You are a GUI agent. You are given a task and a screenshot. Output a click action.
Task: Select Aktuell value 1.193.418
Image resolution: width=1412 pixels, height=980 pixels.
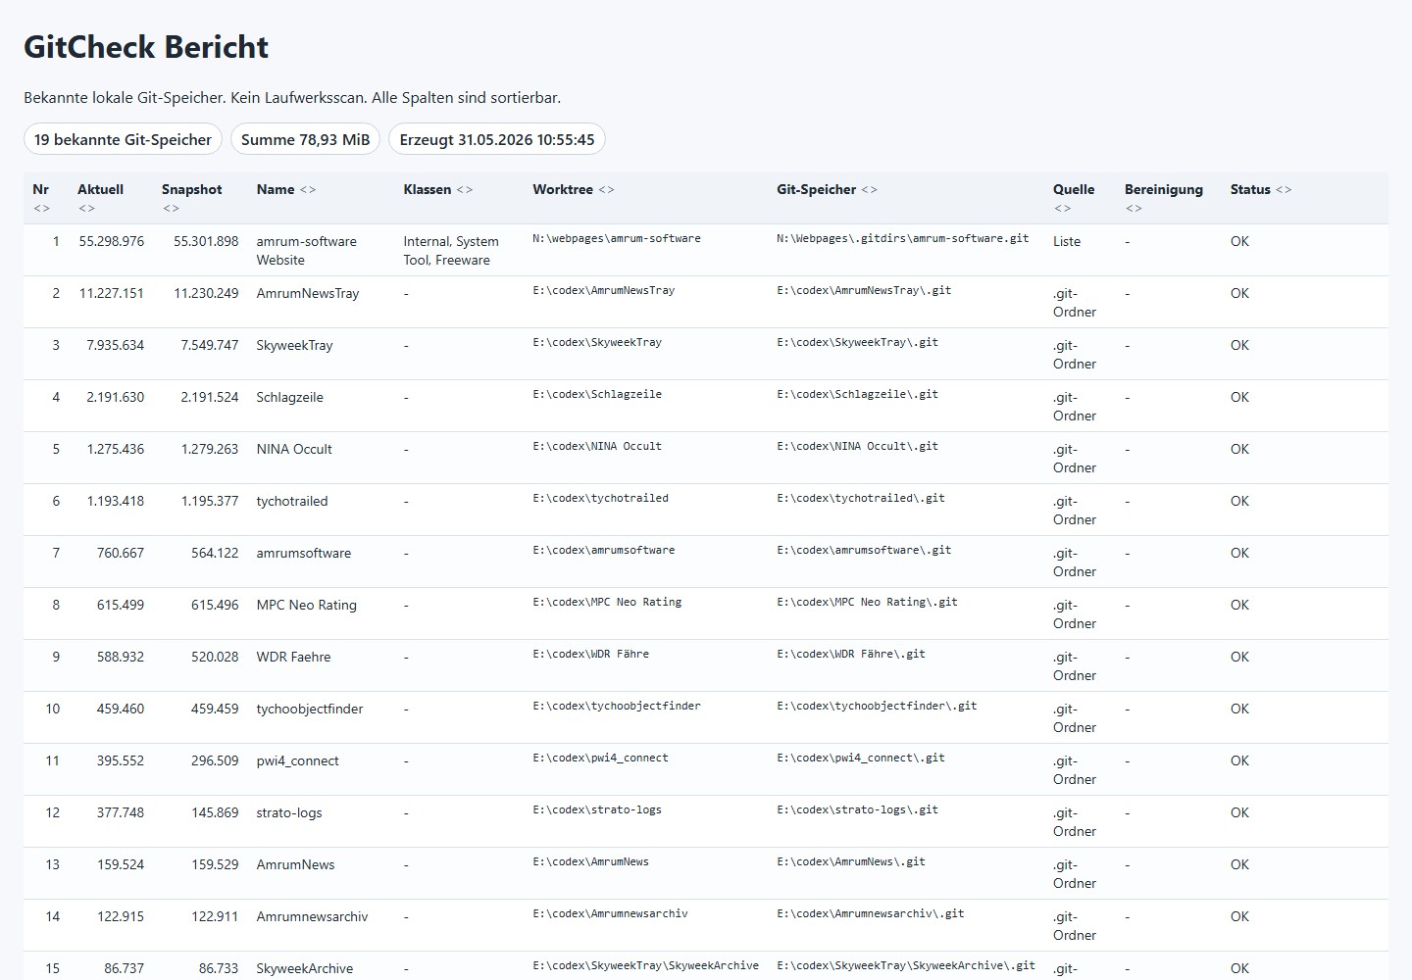pyautogui.click(x=116, y=501)
